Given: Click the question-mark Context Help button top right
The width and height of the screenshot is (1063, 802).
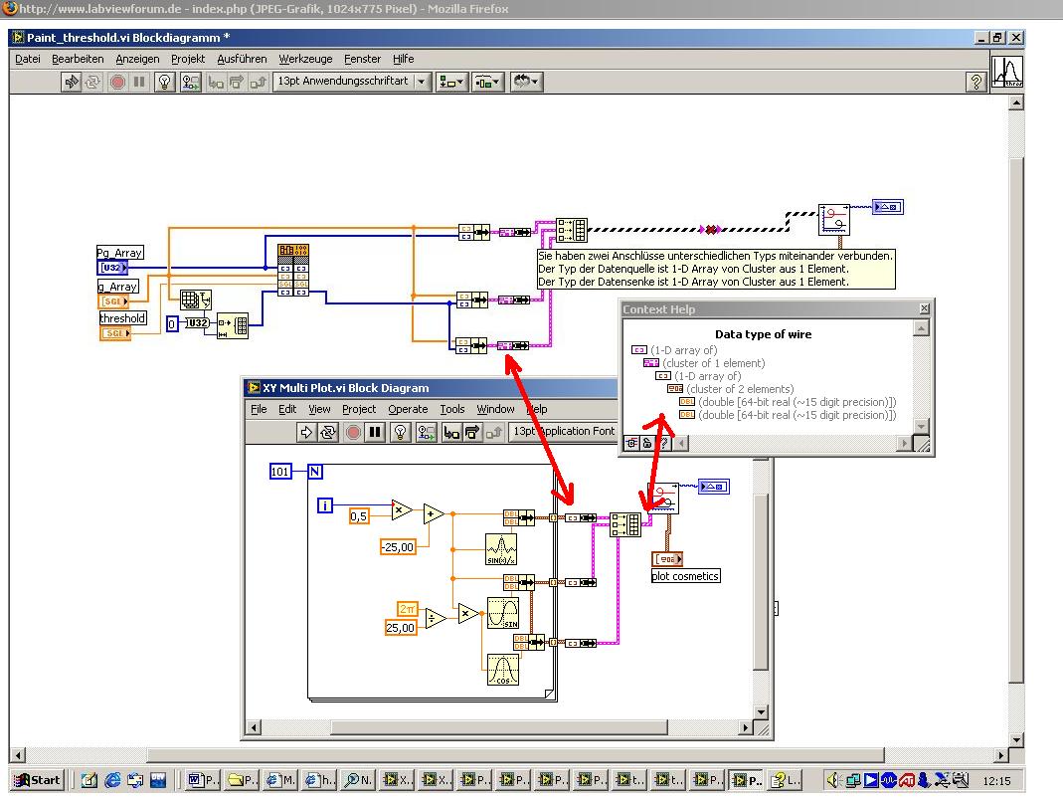Looking at the screenshot, I should click(x=975, y=83).
